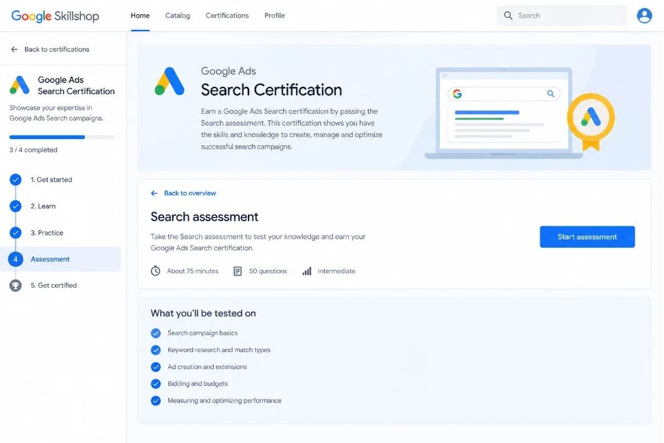The width and height of the screenshot is (664, 443).
Task: Click the 50 questions text
Action: pos(268,271)
